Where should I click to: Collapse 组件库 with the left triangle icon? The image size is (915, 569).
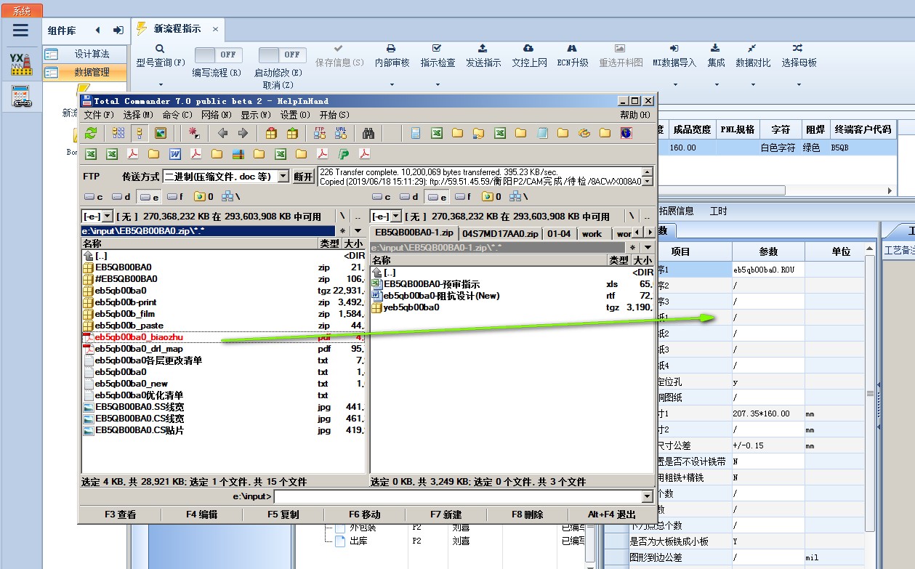point(97,31)
